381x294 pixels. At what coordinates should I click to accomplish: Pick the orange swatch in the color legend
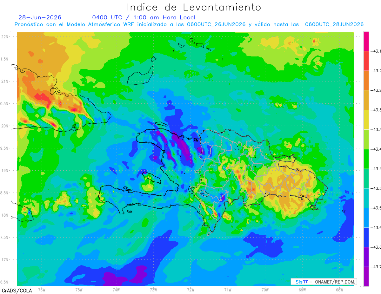click(x=366, y=80)
